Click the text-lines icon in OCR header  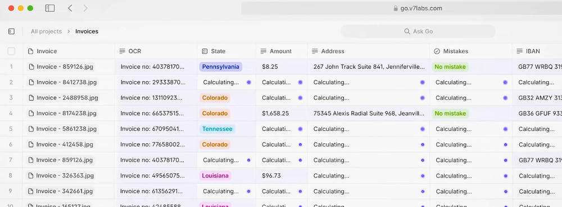tap(122, 51)
